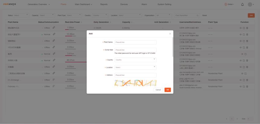This screenshot has height=124, width=260.
Task: Click the search icon in Plant Name/Mail field
Action: tap(198, 15)
